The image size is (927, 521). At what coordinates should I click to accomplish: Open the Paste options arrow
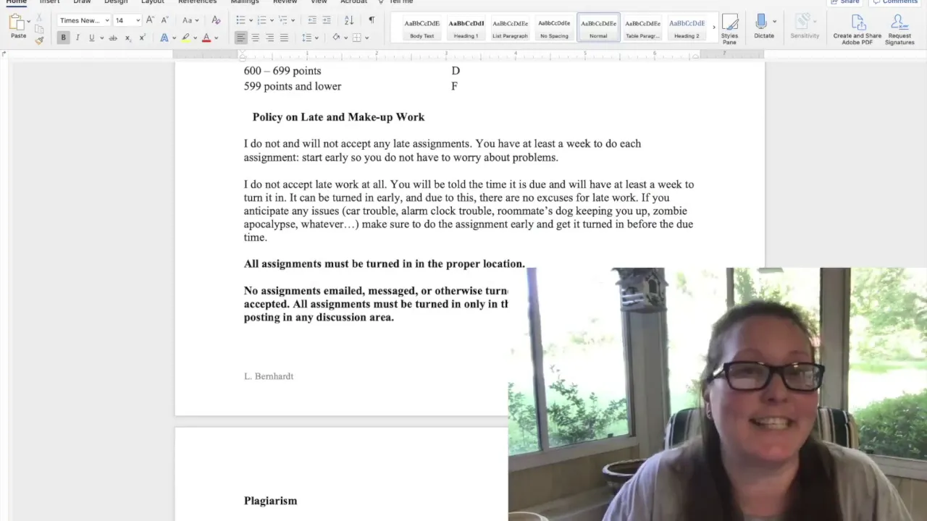[x=28, y=22]
